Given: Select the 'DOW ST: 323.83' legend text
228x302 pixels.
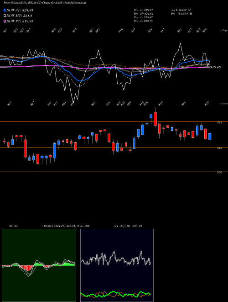Looking at the screenshot, I should pos(20,10).
